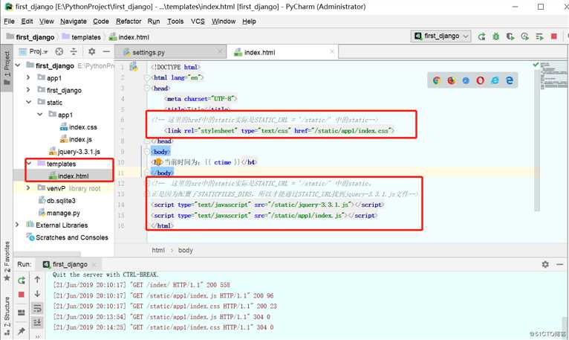The width and height of the screenshot is (569, 340).
Task: Click html in the editor breadcrumb
Action: (158, 250)
